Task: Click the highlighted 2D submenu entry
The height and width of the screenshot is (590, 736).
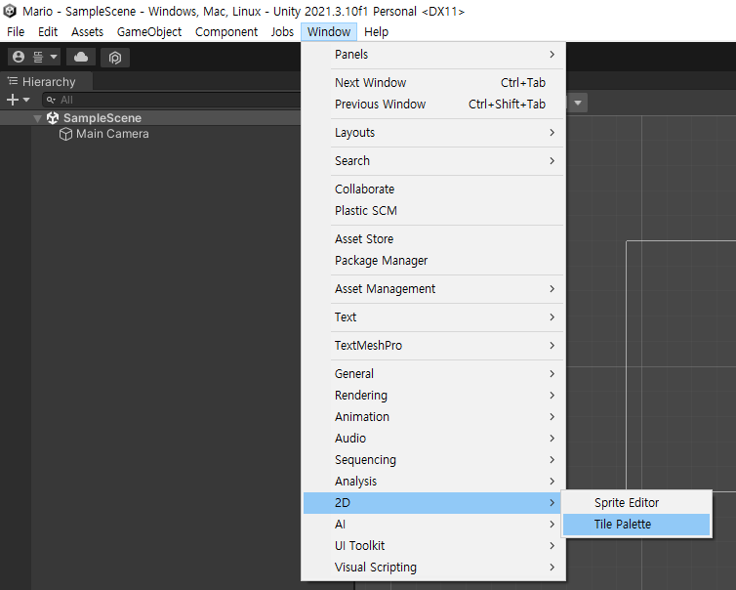Action: click(433, 503)
